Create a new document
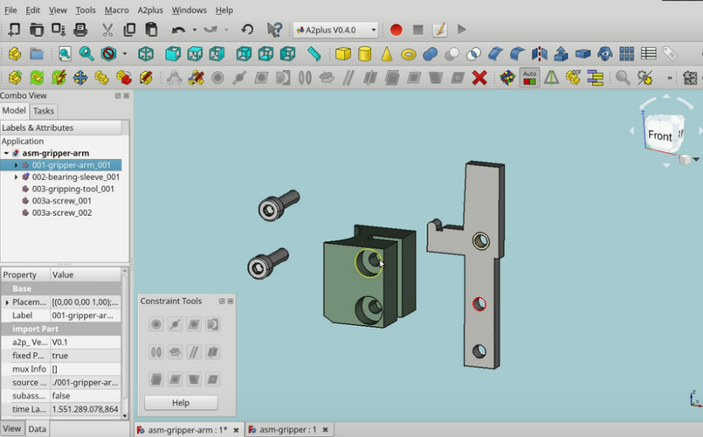Screen dimensions: 703x437 14,30
